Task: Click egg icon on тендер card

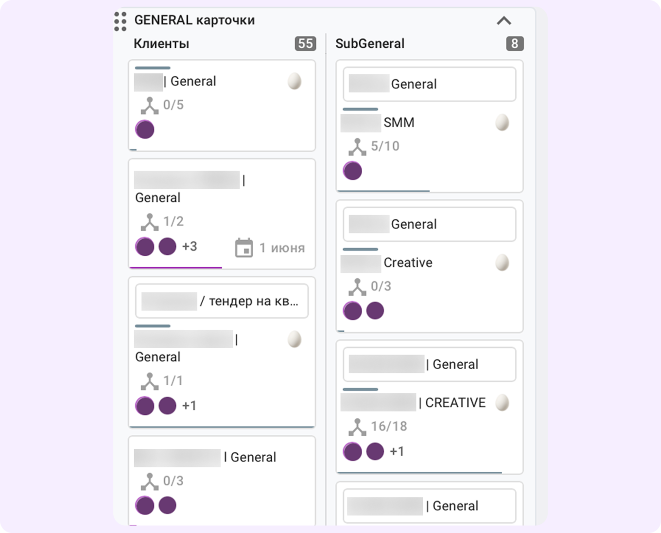Action: tap(295, 339)
